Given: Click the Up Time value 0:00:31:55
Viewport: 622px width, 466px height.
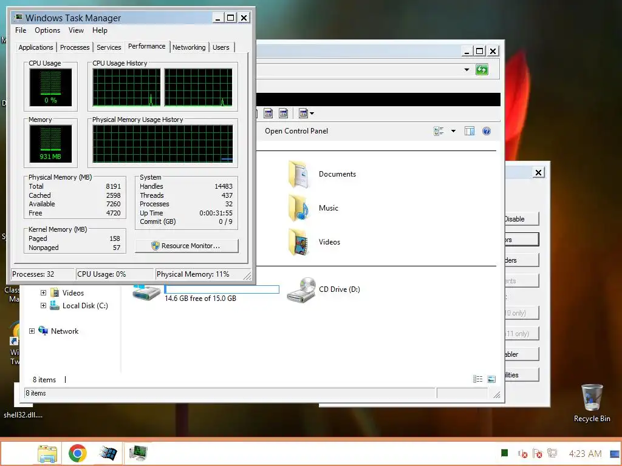Looking at the screenshot, I should click(x=216, y=213).
